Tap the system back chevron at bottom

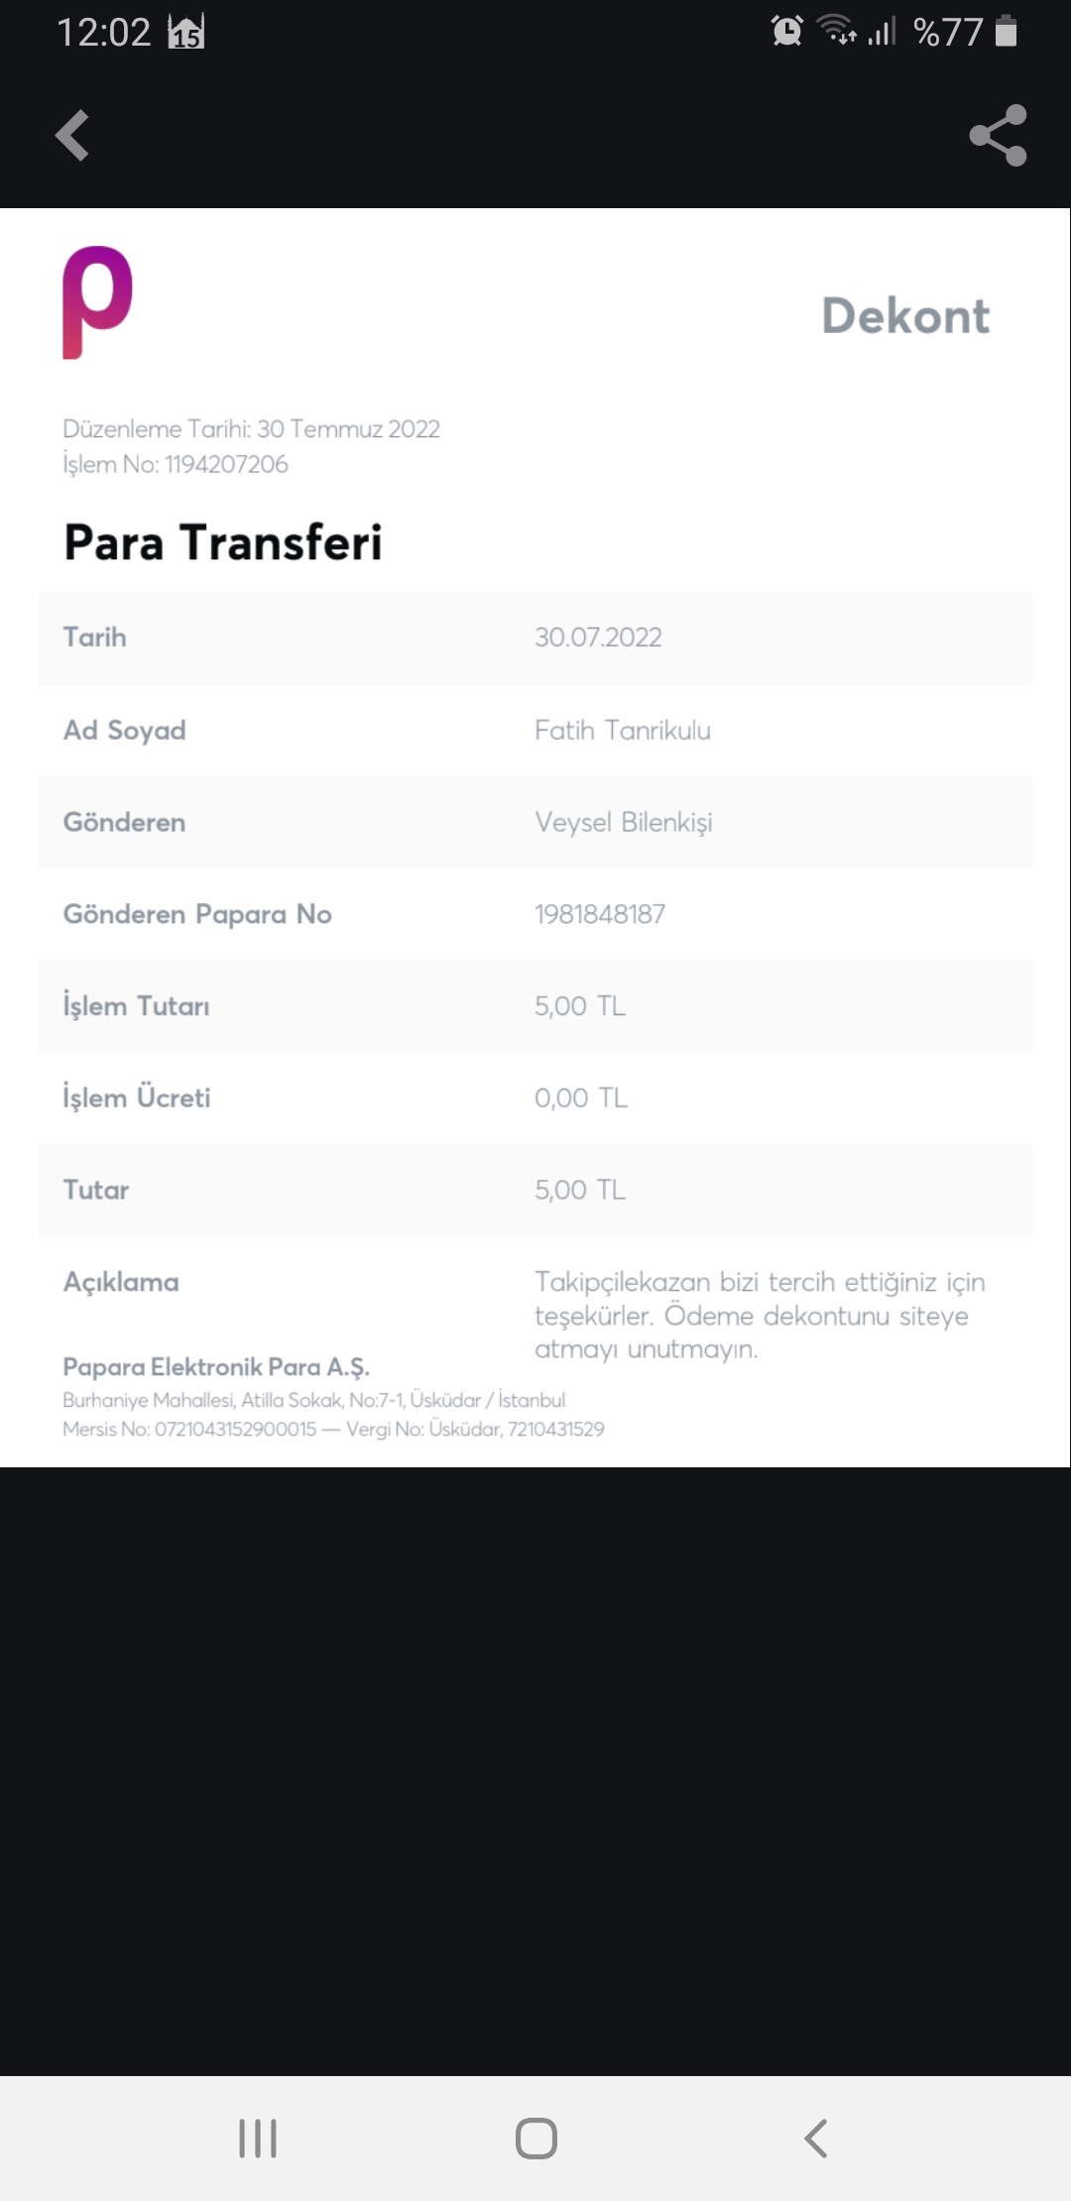[x=815, y=2139]
